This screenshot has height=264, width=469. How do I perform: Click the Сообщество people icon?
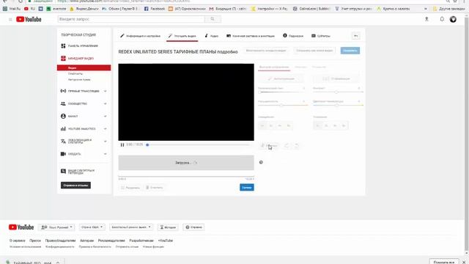click(63, 103)
